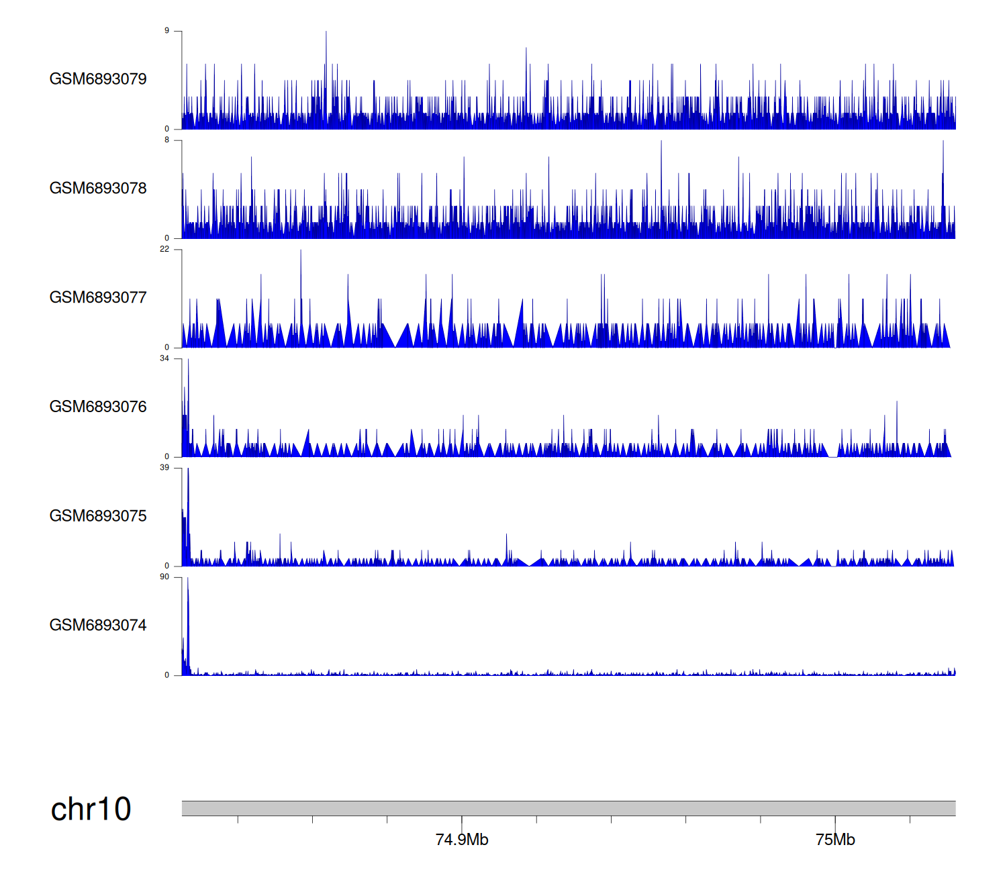
Task: Click the 74.9Mb axis position label
Action: [x=462, y=840]
